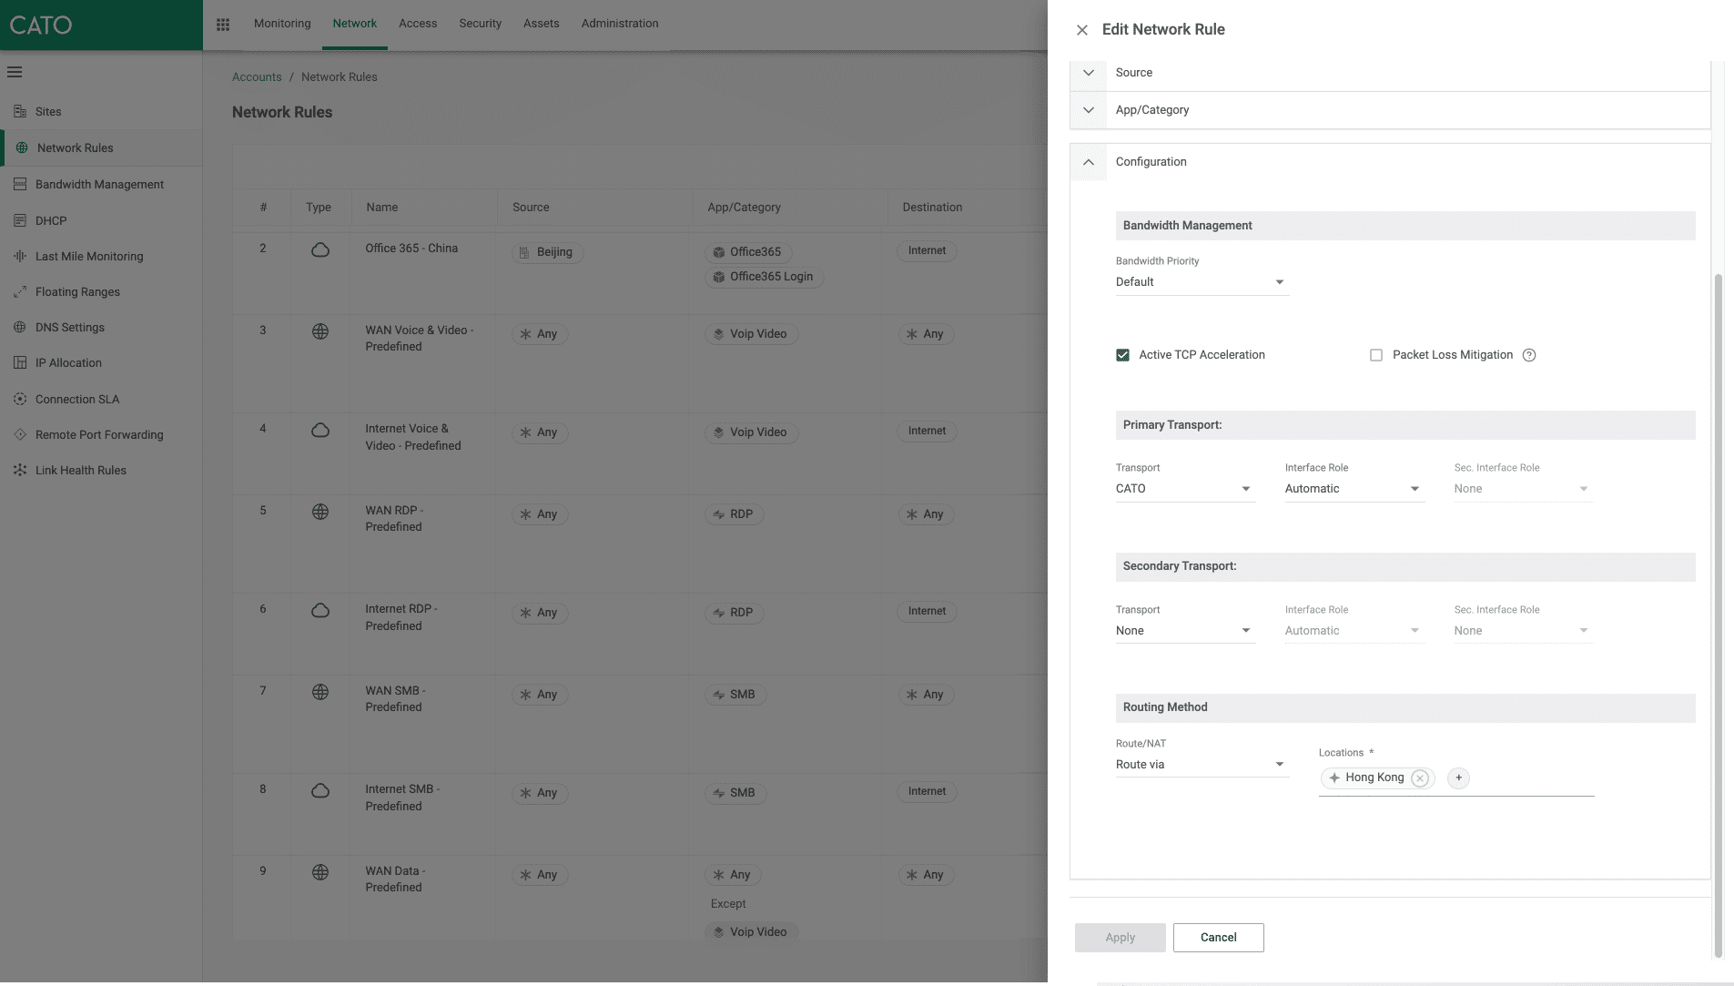This screenshot has width=1734, height=986.
Task: Open Primary Interface Role dropdown
Action: coord(1354,489)
